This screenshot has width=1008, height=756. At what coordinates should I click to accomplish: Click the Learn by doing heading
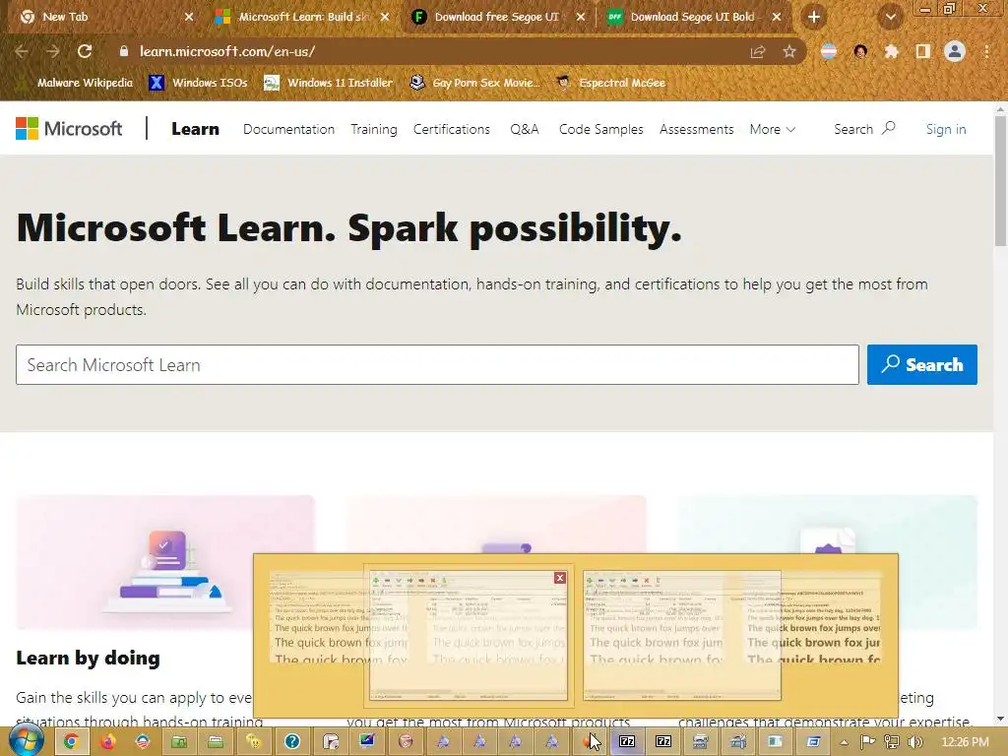pyautogui.click(x=88, y=658)
